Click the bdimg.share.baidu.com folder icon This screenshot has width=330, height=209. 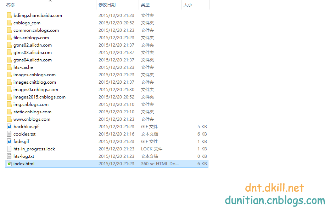coord(9,15)
